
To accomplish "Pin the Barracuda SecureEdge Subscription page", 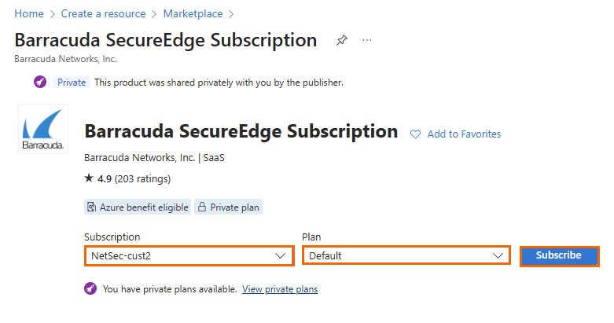I will (342, 40).
